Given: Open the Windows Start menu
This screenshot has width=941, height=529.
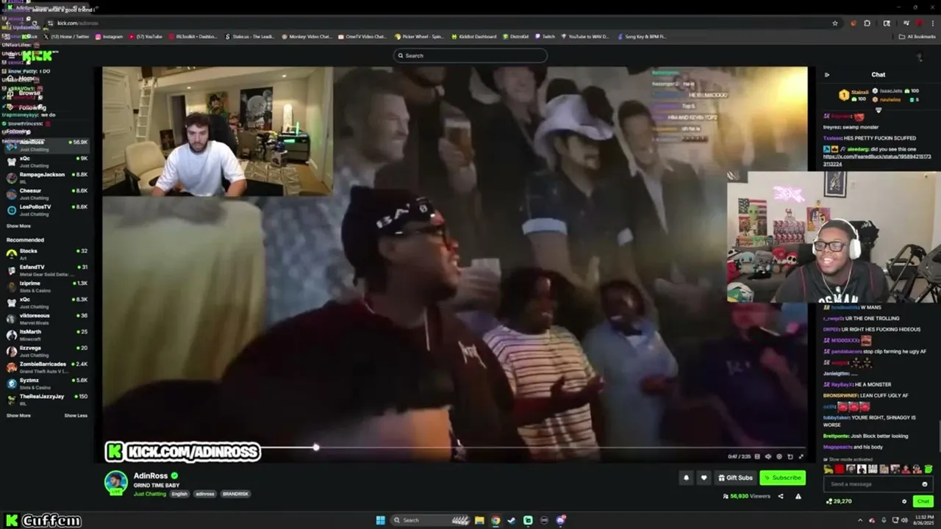Looking at the screenshot, I should [x=380, y=520].
